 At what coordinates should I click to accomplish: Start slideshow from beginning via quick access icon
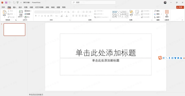point(17,3)
